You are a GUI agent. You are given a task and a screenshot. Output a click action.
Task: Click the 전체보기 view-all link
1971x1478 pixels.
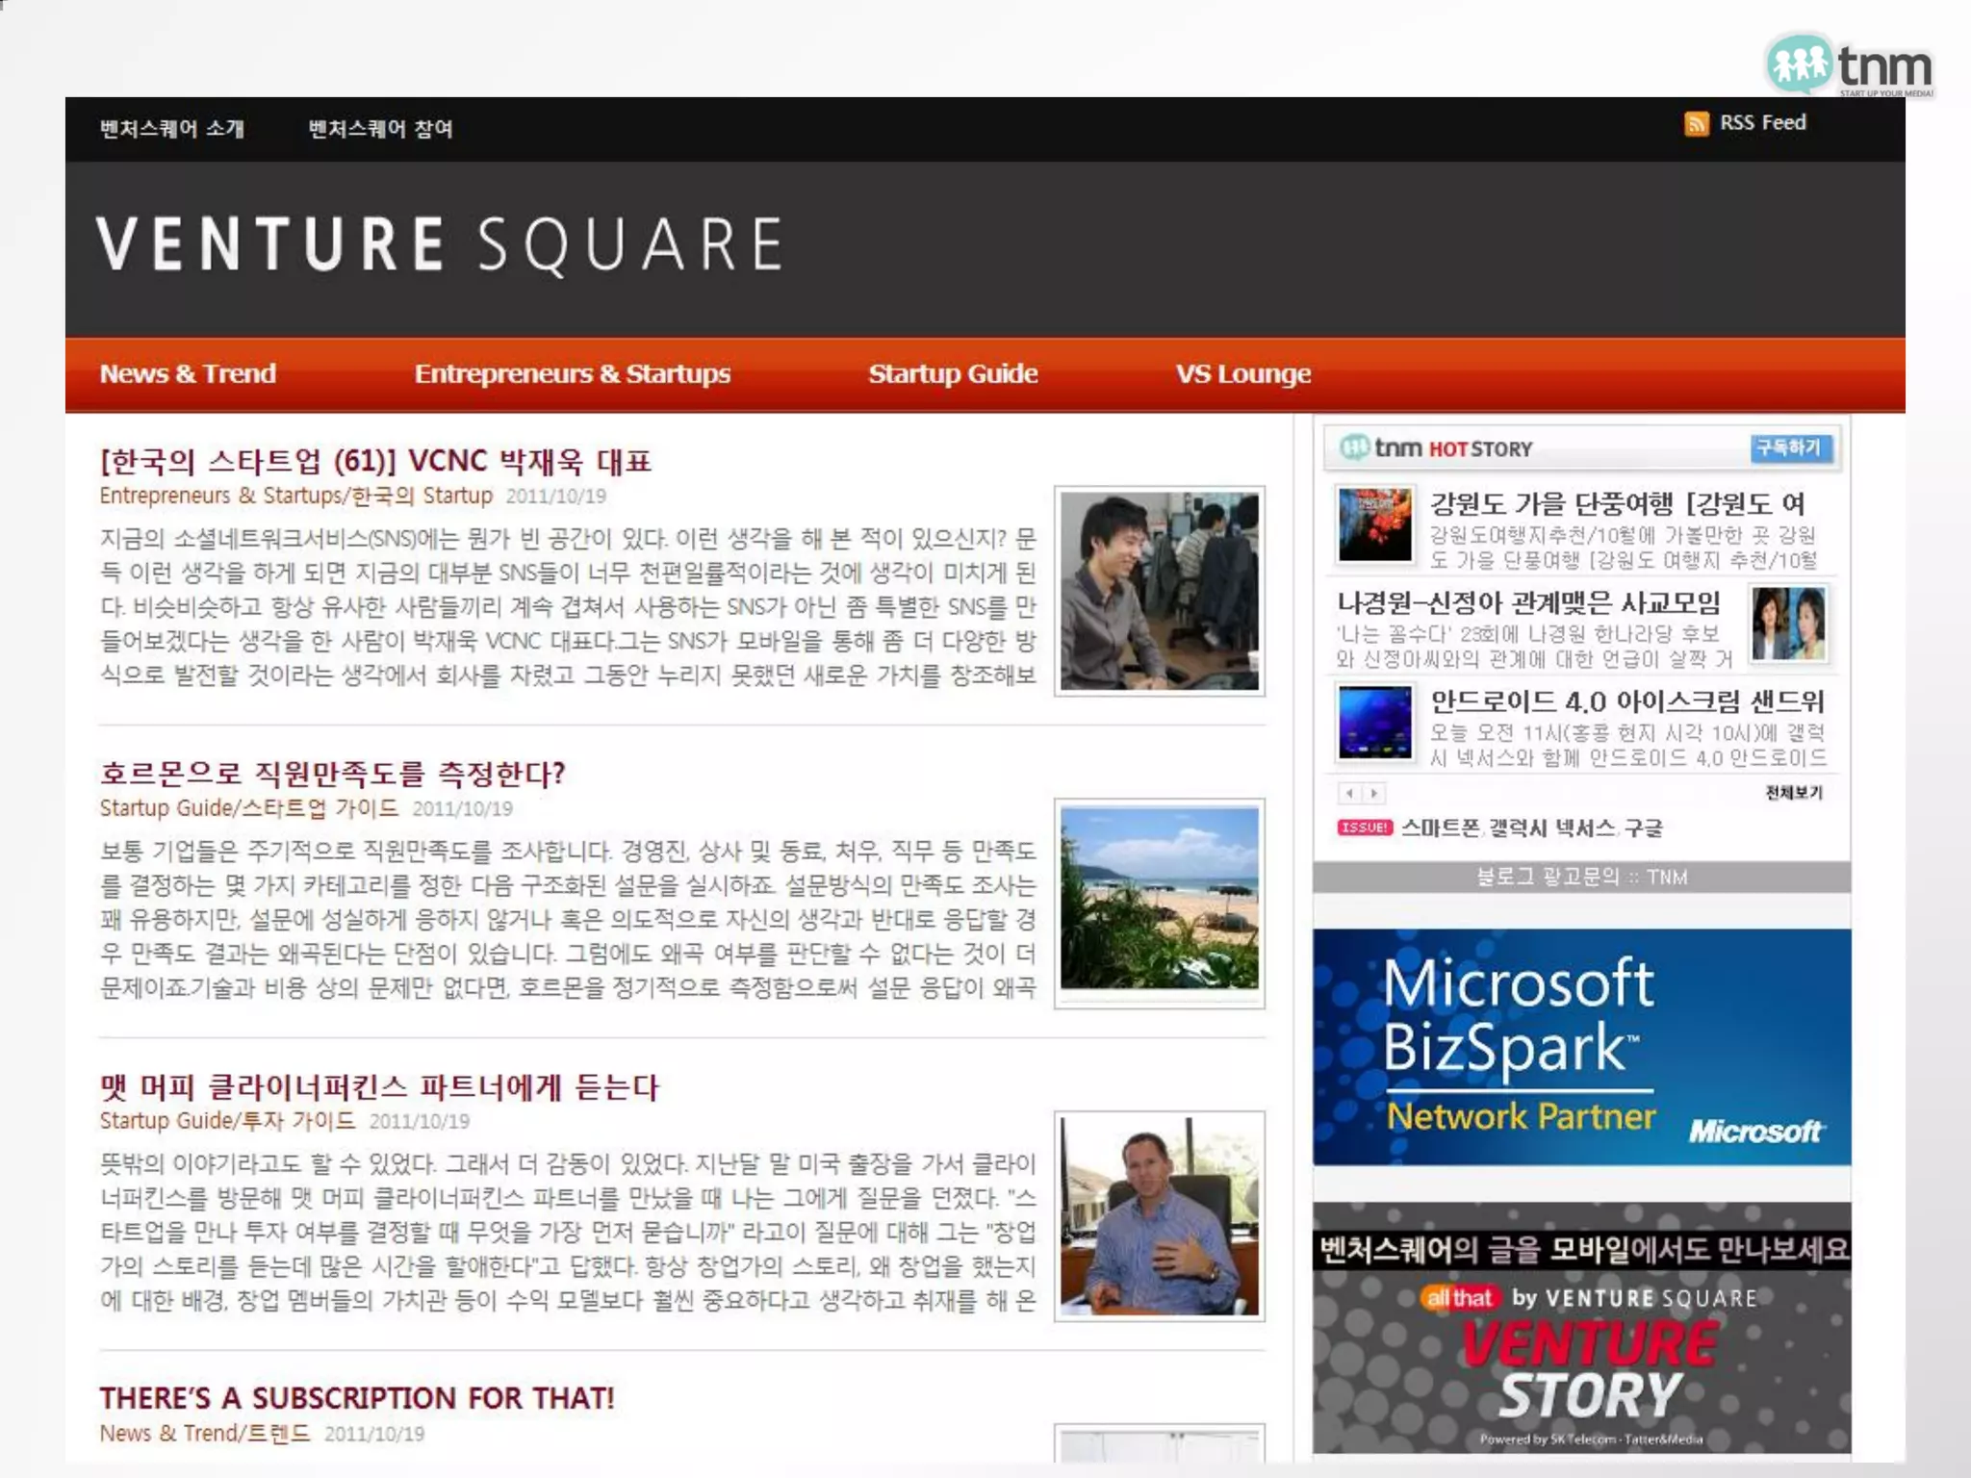[1793, 792]
